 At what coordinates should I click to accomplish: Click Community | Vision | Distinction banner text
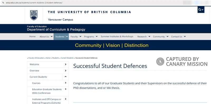(112, 45)
